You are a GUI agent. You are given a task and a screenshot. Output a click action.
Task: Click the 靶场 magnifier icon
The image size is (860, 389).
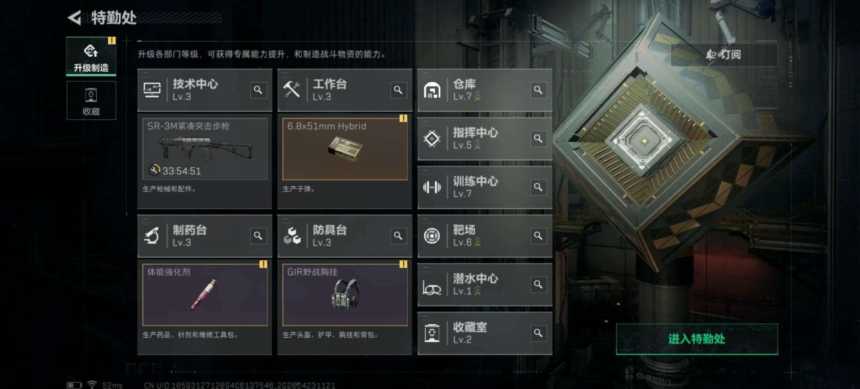(x=538, y=236)
